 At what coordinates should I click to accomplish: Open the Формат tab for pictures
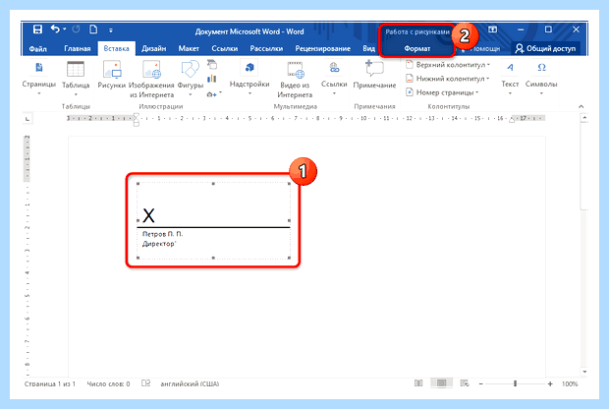click(x=417, y=48)
